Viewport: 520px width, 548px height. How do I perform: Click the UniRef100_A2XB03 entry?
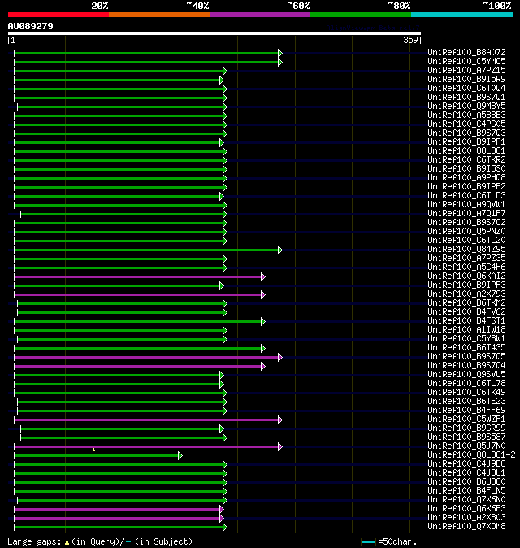click(x=466, y=517)
